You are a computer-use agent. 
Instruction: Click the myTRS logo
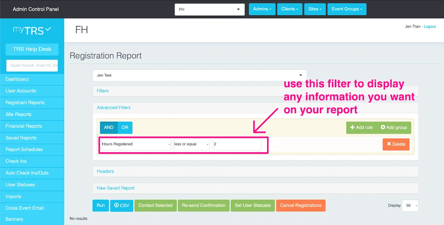(x=32, y=30)
